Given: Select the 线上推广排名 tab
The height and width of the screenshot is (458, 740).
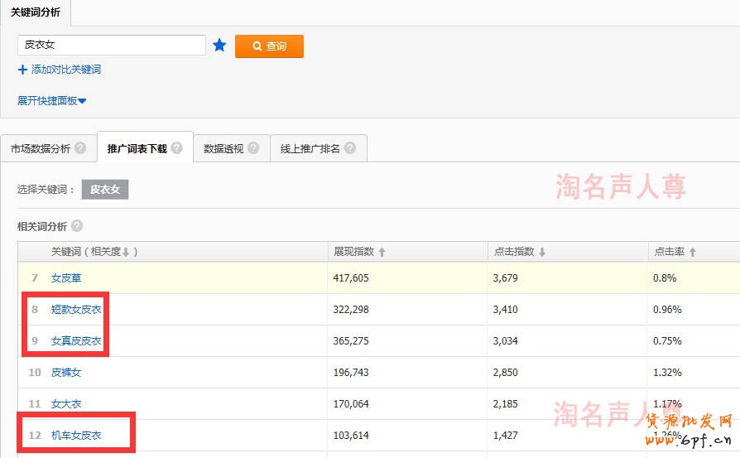Looking at the screenshot, I should click(x=310, y=149).
